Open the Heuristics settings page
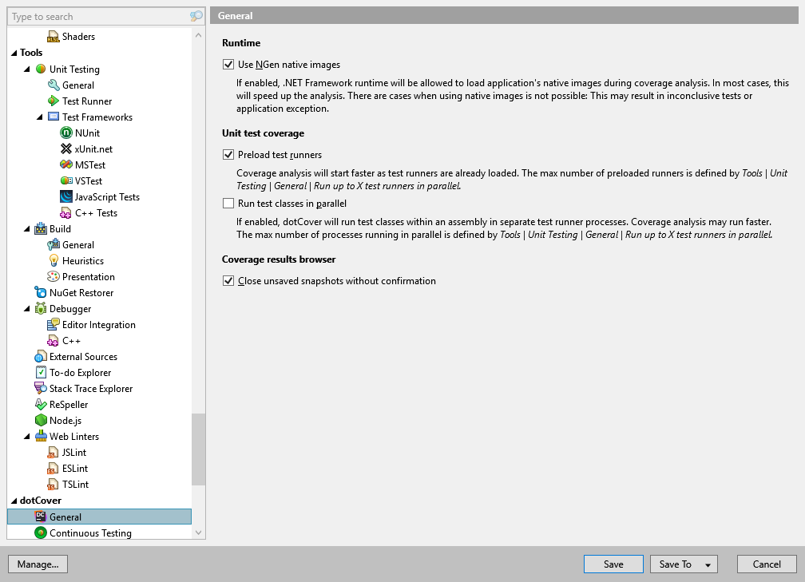 pyautogui.click(x=83, y=261)
